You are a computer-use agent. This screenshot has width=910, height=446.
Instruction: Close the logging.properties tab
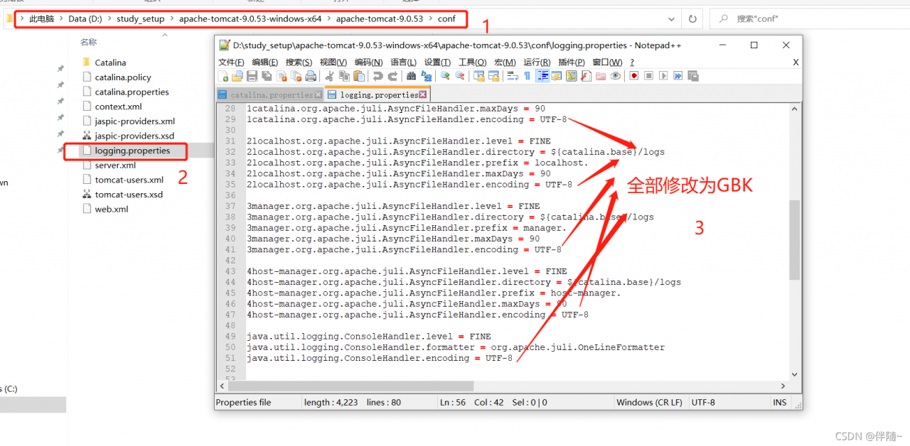pyautogui.click(x=423, y=94)
